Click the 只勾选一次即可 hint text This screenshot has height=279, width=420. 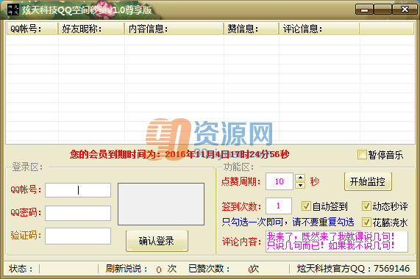(x=288, y=222)
